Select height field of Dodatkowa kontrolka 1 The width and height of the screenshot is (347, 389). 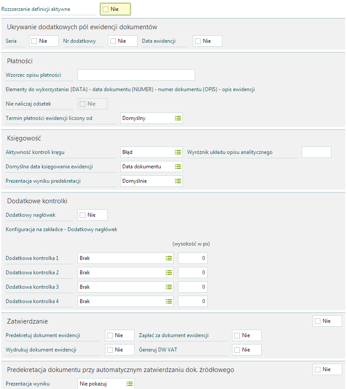193,258
